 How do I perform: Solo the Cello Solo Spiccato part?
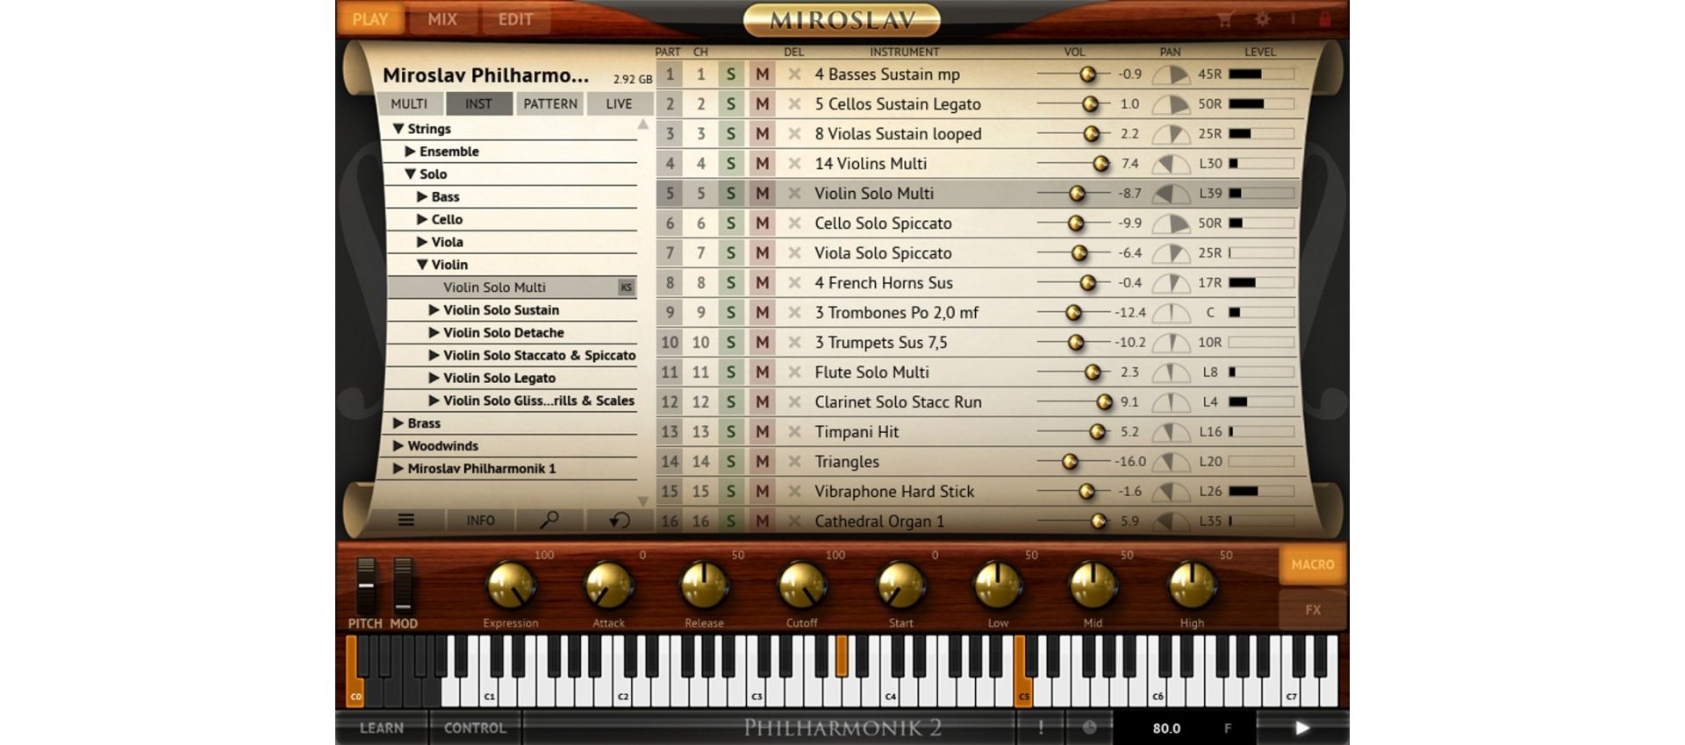click(730, 223)
